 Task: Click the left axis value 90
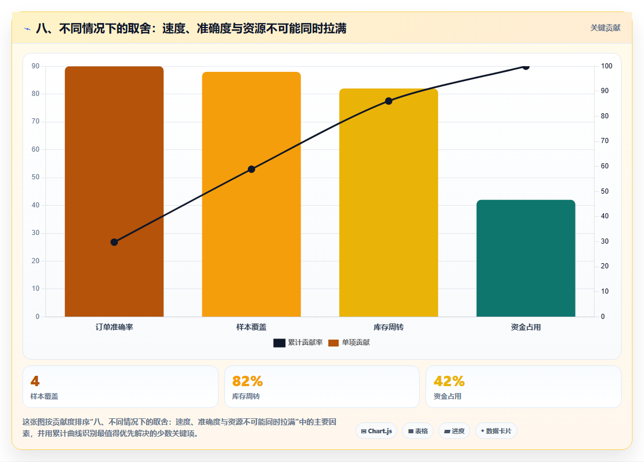point(35,66)
